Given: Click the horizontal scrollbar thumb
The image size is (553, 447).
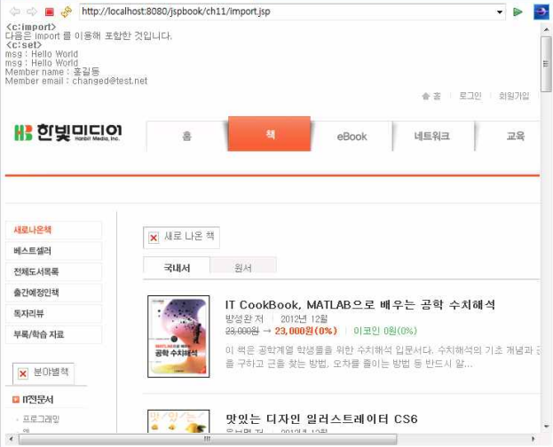Looking at the screenshot, I should pyautogui.click(x=208, y=439).
